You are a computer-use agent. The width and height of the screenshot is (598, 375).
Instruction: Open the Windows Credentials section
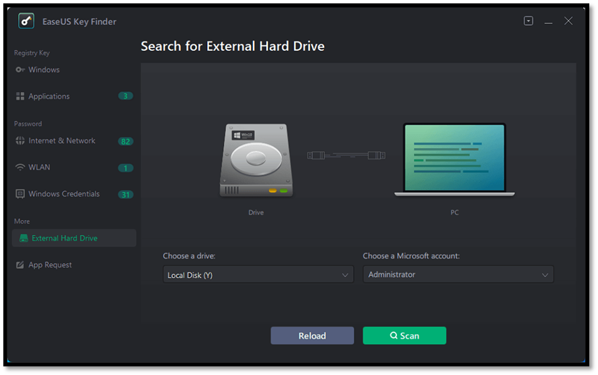(x=74, y=194)
